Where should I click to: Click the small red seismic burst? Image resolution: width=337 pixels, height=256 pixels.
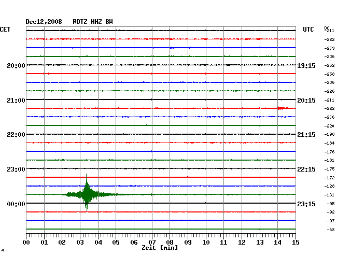(281, 108)
